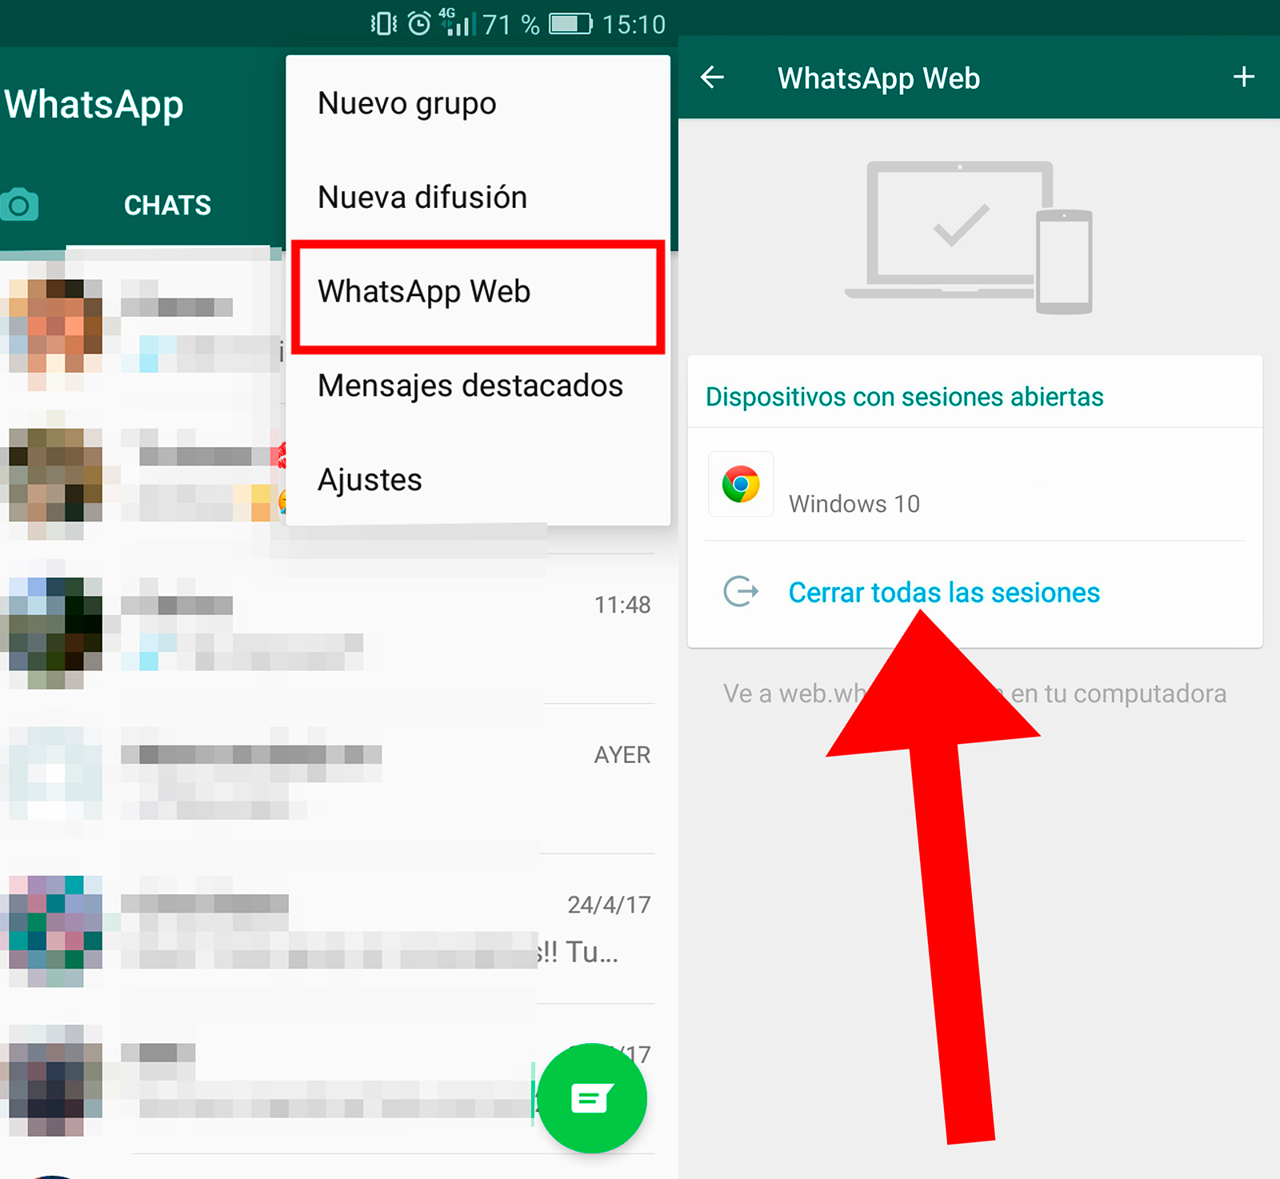Open the chat timestamped 11:48
1280x1179 pixels.
pos(328,629)
